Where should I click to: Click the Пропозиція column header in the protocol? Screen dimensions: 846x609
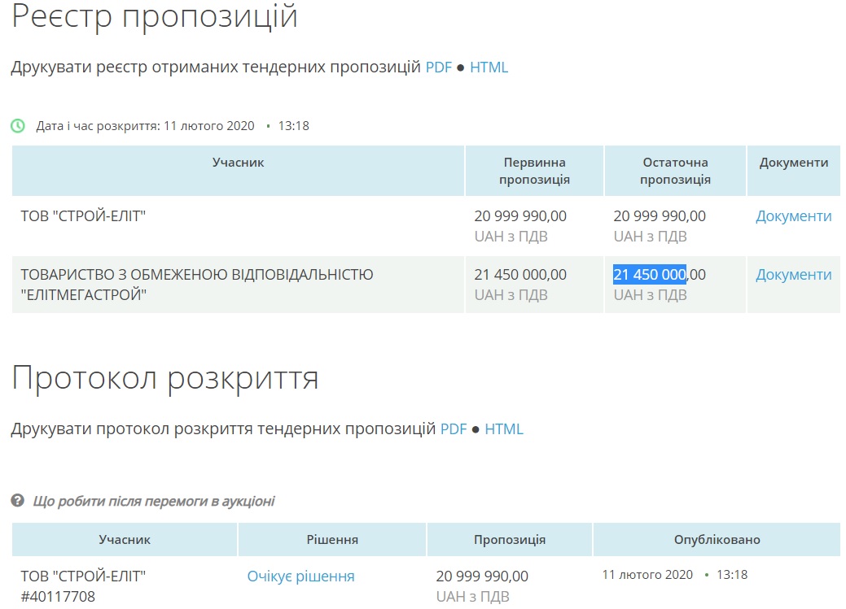pos(510,540)
